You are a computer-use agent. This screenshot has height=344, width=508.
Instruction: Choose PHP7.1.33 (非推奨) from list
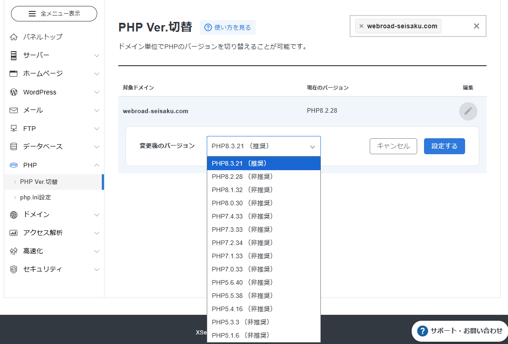(x=264, y=256)
